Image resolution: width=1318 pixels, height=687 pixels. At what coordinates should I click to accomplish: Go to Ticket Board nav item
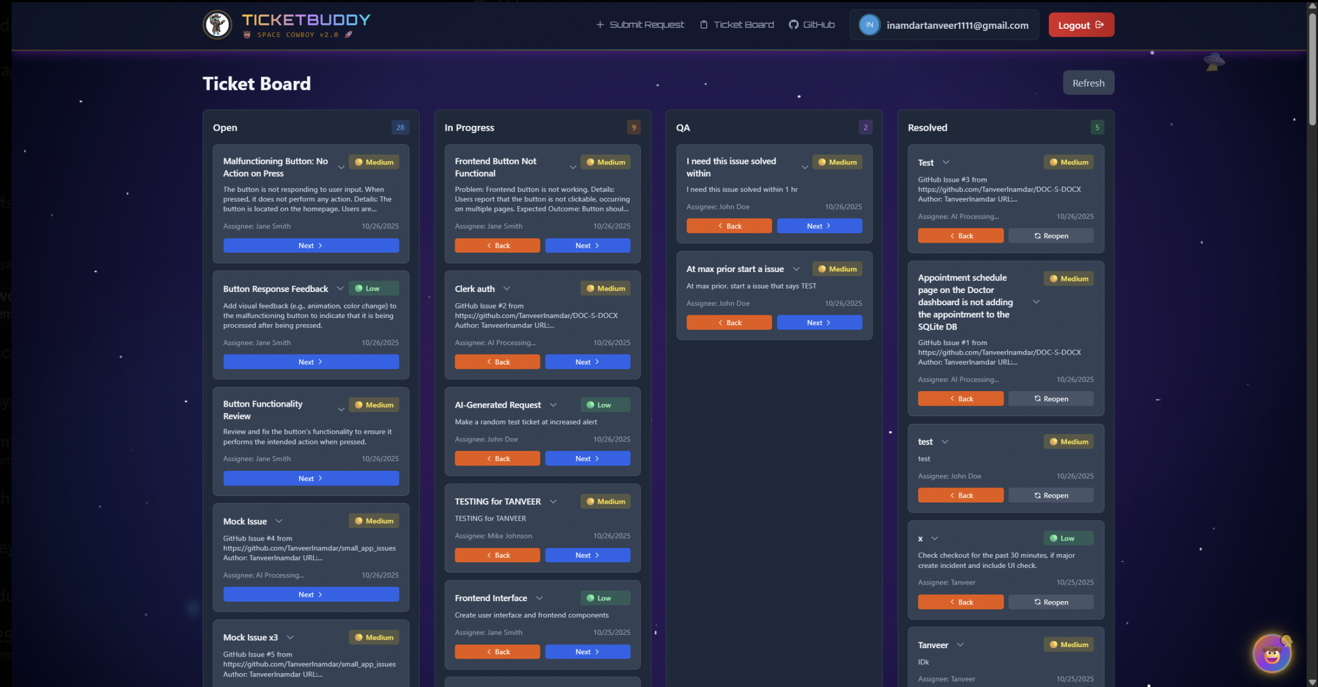737,25
